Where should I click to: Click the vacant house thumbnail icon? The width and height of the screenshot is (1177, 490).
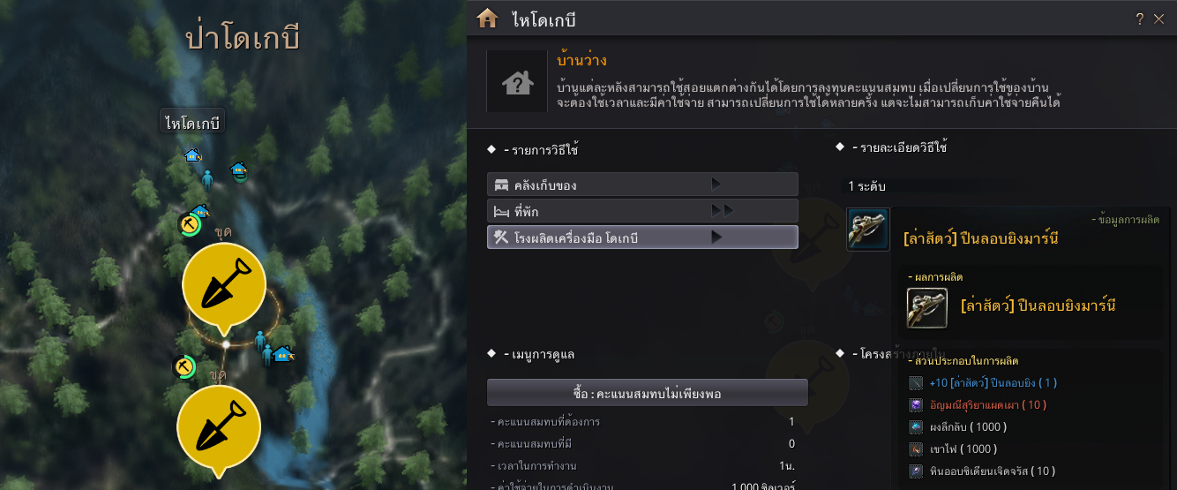[517, 81]
